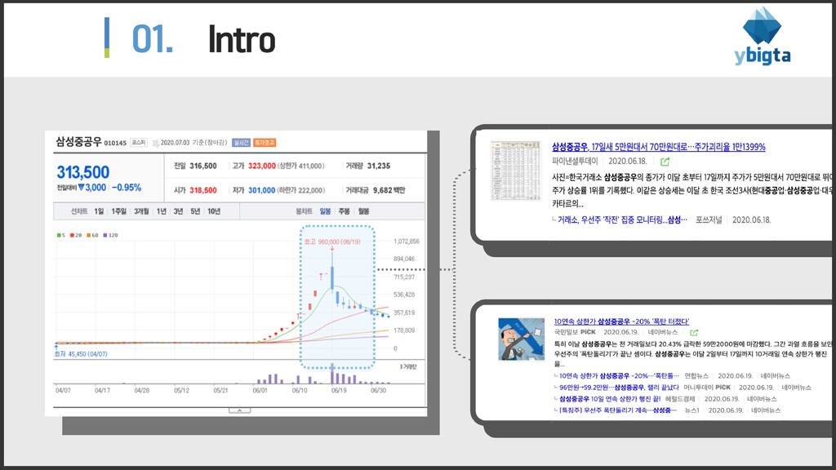The width and height of the screenshot is (836, 470).
Task: Click 네이버뉴스 link in 연합뉴스 row
Action: [776, 375]
